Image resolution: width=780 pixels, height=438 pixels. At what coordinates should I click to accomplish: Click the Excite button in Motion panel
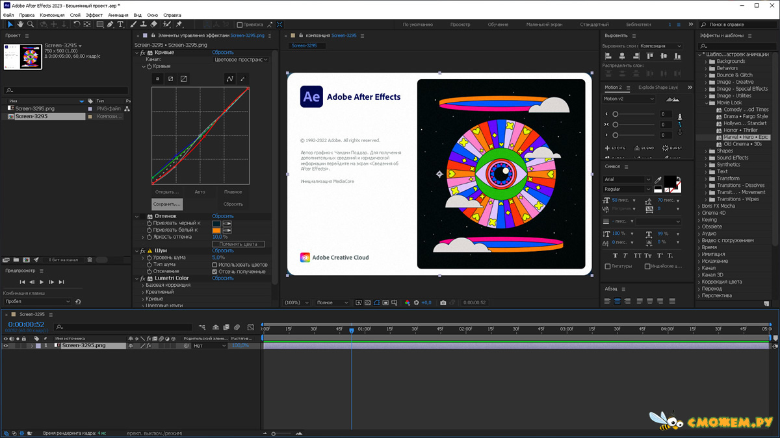[615, 148]
